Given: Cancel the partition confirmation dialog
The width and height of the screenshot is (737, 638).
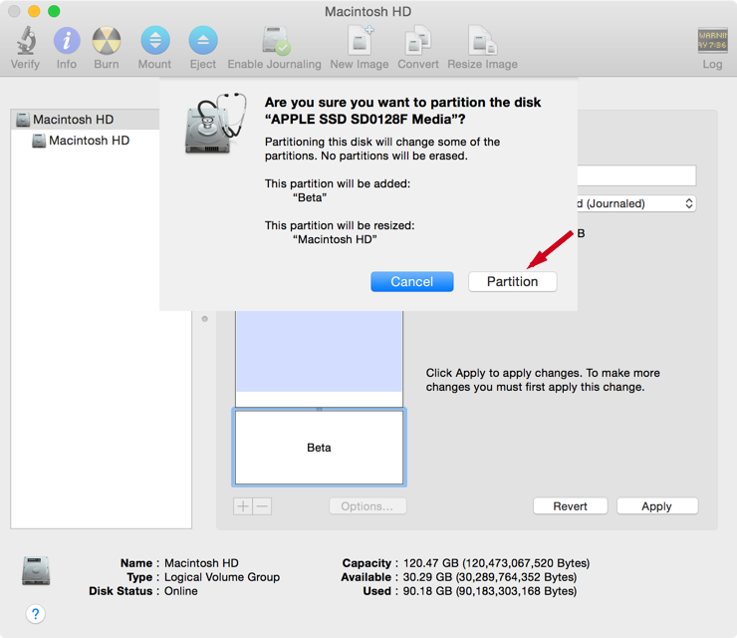Looking at the screenshot, I should [411, 281].
